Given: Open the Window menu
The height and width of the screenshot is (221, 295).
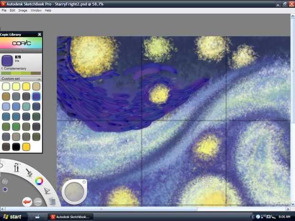Looking at the screenshot, I should [x=36, y=10].
